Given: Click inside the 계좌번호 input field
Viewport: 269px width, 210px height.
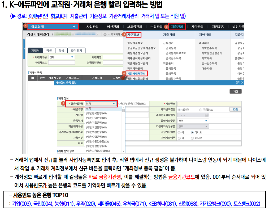Looking at the screenshot, I should coord(210,103).
